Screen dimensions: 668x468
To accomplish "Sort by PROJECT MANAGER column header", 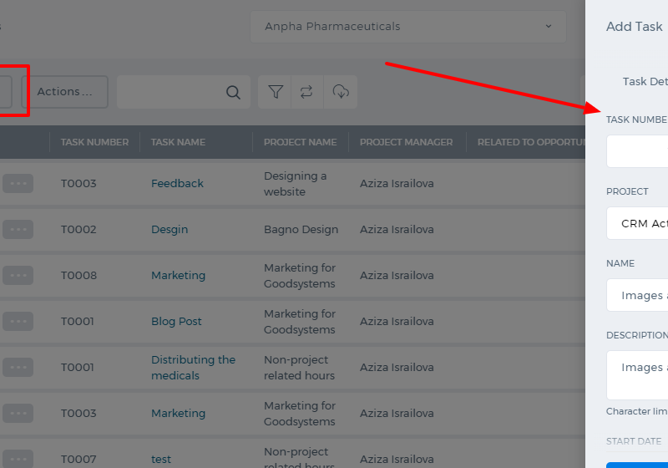I will tap(407, 142).
